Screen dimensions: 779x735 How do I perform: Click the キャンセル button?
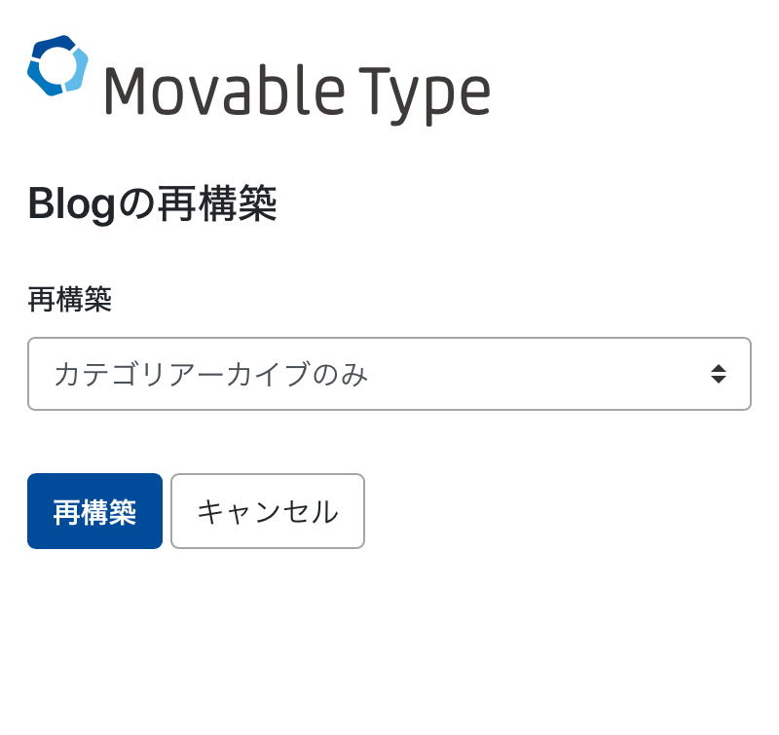point(268,511)
